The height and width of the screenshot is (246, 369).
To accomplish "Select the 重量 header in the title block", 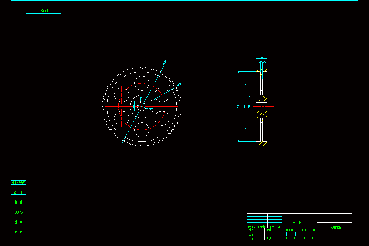I will coord(304,230).
